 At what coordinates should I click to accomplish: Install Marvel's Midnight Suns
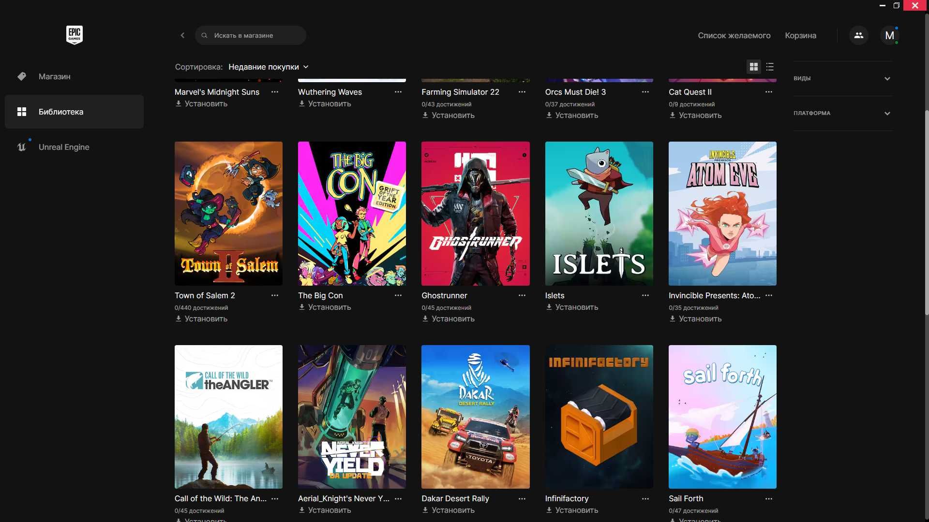[201, 103]
